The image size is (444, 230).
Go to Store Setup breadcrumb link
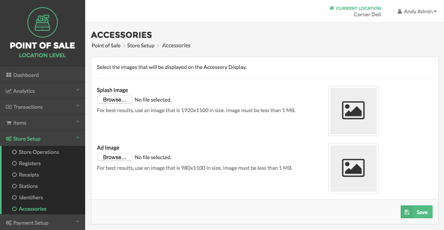pyautogui.click(x=141, y=45)
